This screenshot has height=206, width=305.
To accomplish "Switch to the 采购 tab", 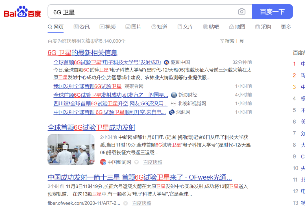I will pyautogui.click(x=263, y=27).
